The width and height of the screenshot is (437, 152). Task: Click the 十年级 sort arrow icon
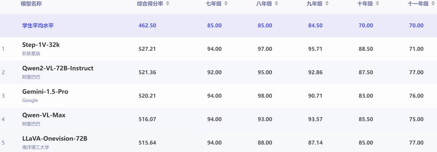[x=377, y=4]
